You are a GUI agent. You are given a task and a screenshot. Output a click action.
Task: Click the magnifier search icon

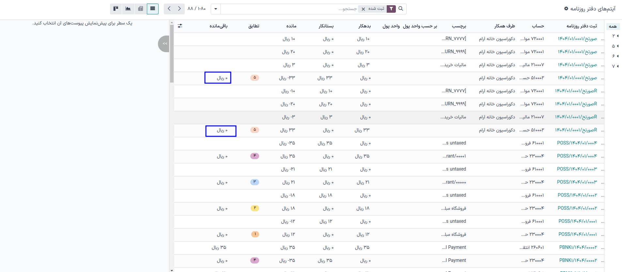[401, 9]
